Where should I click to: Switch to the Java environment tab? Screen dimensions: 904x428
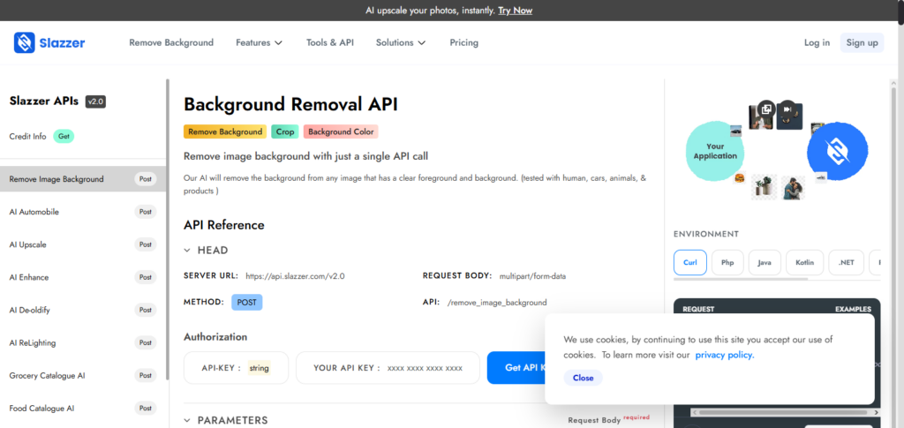[765, 263]
